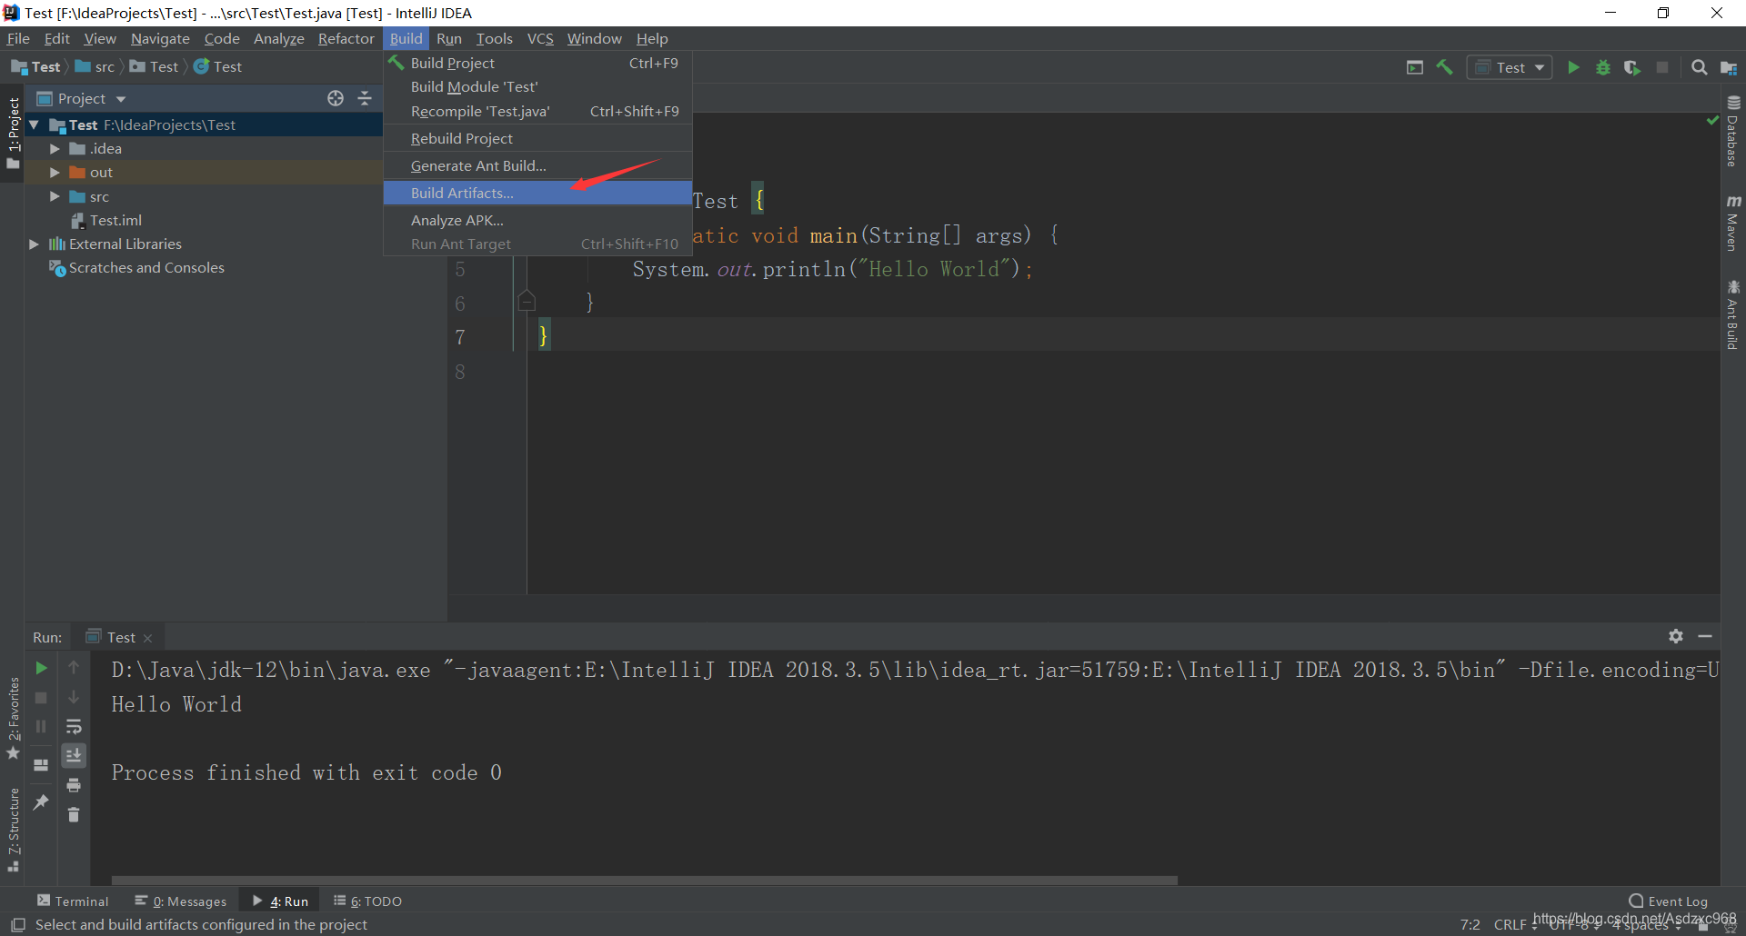The image size is (1746, 936).
Task: Click the run anything console icon in toolbar
Action: (x=1415, y=67)
